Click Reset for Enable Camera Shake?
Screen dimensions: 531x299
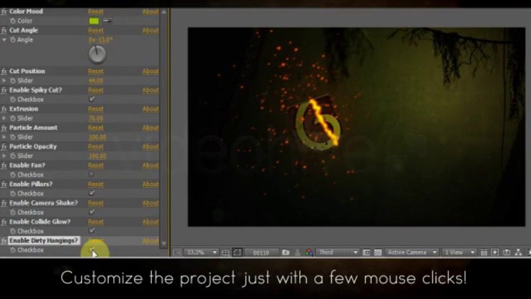point(96,203)
